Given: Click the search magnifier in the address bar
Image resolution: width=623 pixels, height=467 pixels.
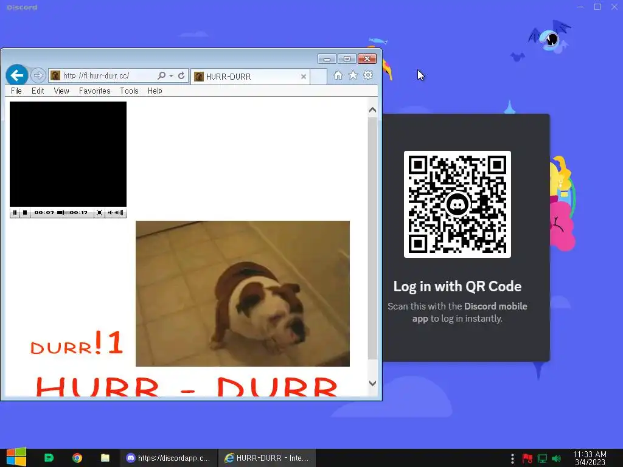Looking at the screenshot, I should click(x=161, y=75).
